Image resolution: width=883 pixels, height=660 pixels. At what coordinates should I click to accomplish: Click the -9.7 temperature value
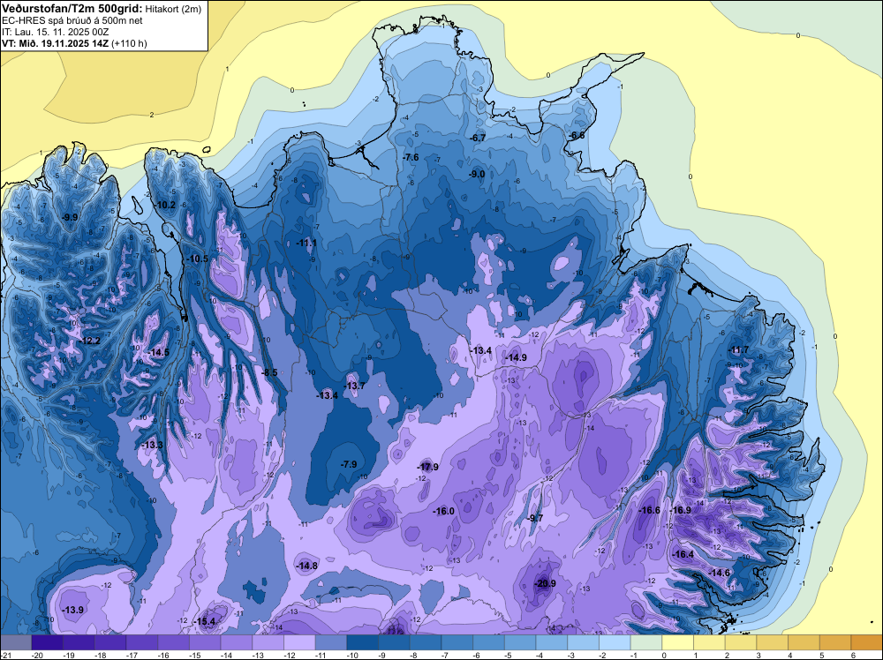[535, 518]
